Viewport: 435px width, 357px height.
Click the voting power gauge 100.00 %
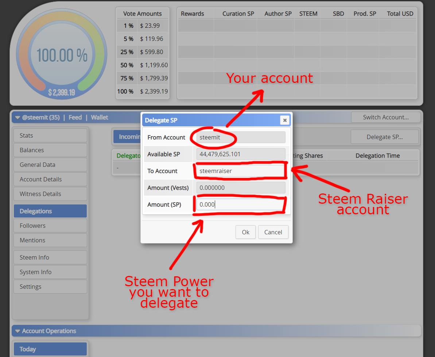point(62,55)
